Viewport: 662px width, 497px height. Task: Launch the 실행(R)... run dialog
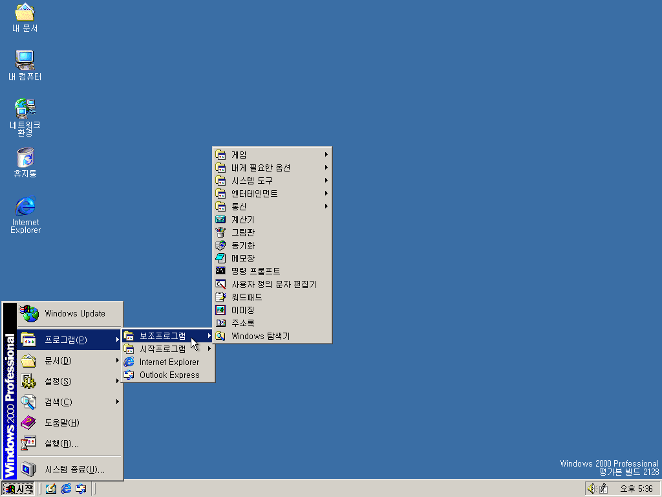point(69,443)
